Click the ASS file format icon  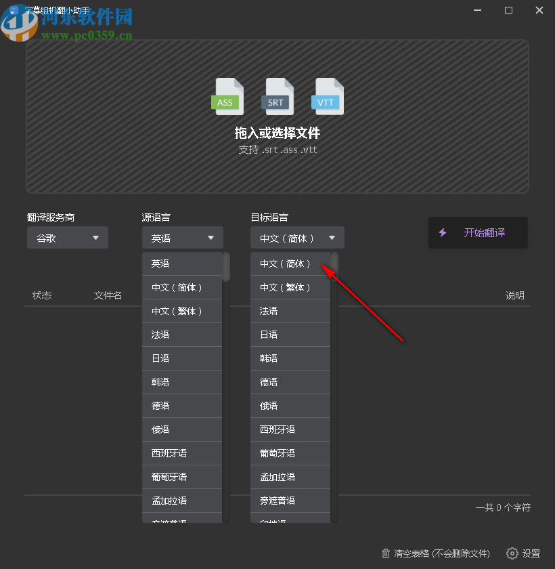coord(227,95)
